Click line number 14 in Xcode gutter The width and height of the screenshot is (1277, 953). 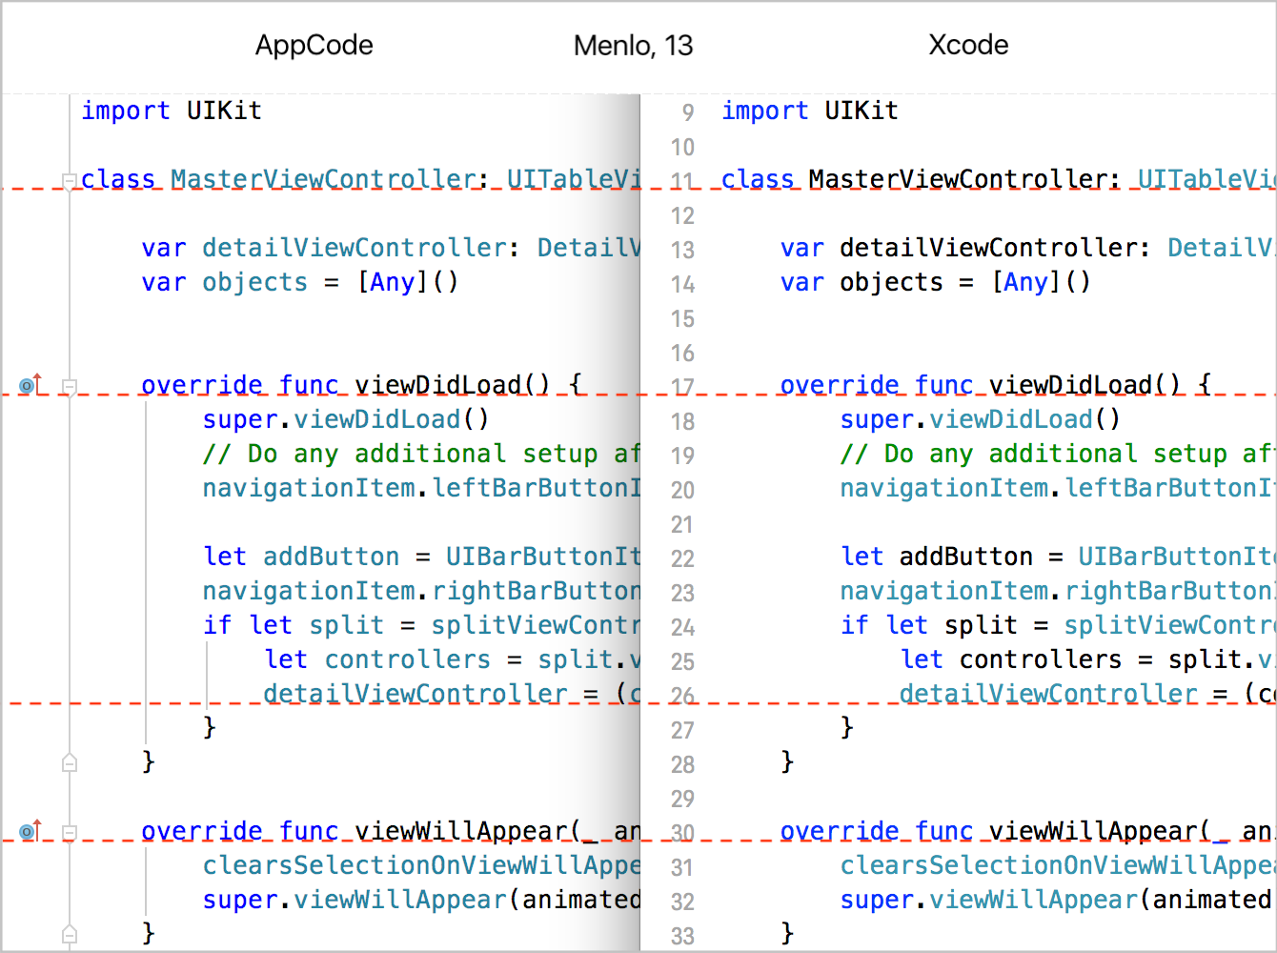coord(682,284)
